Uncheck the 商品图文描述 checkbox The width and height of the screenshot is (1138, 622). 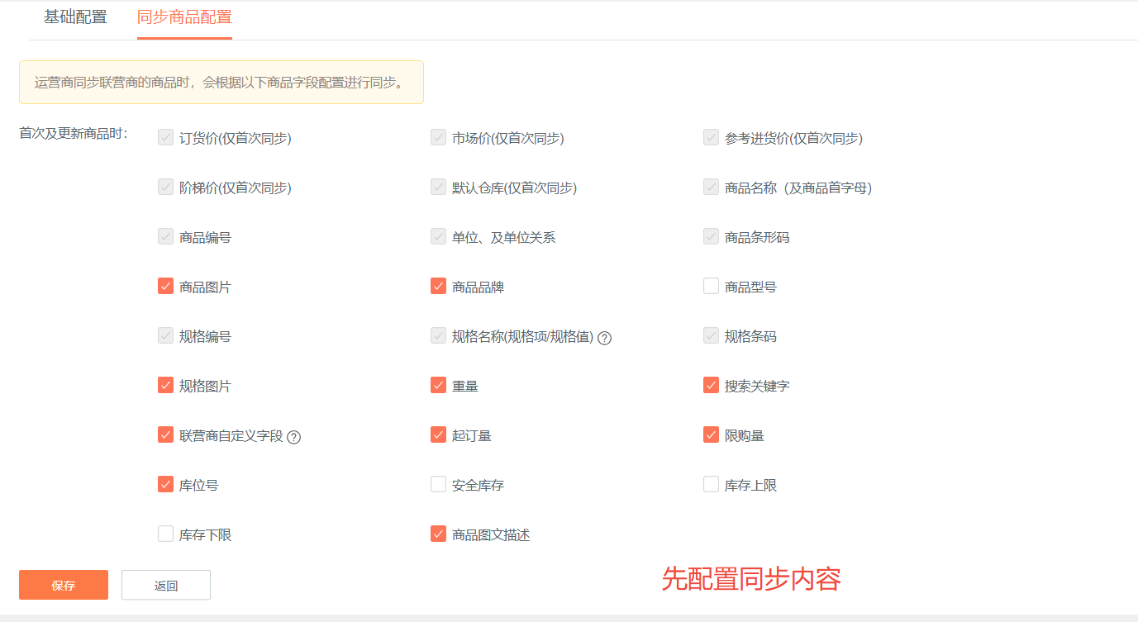(438, 534)
